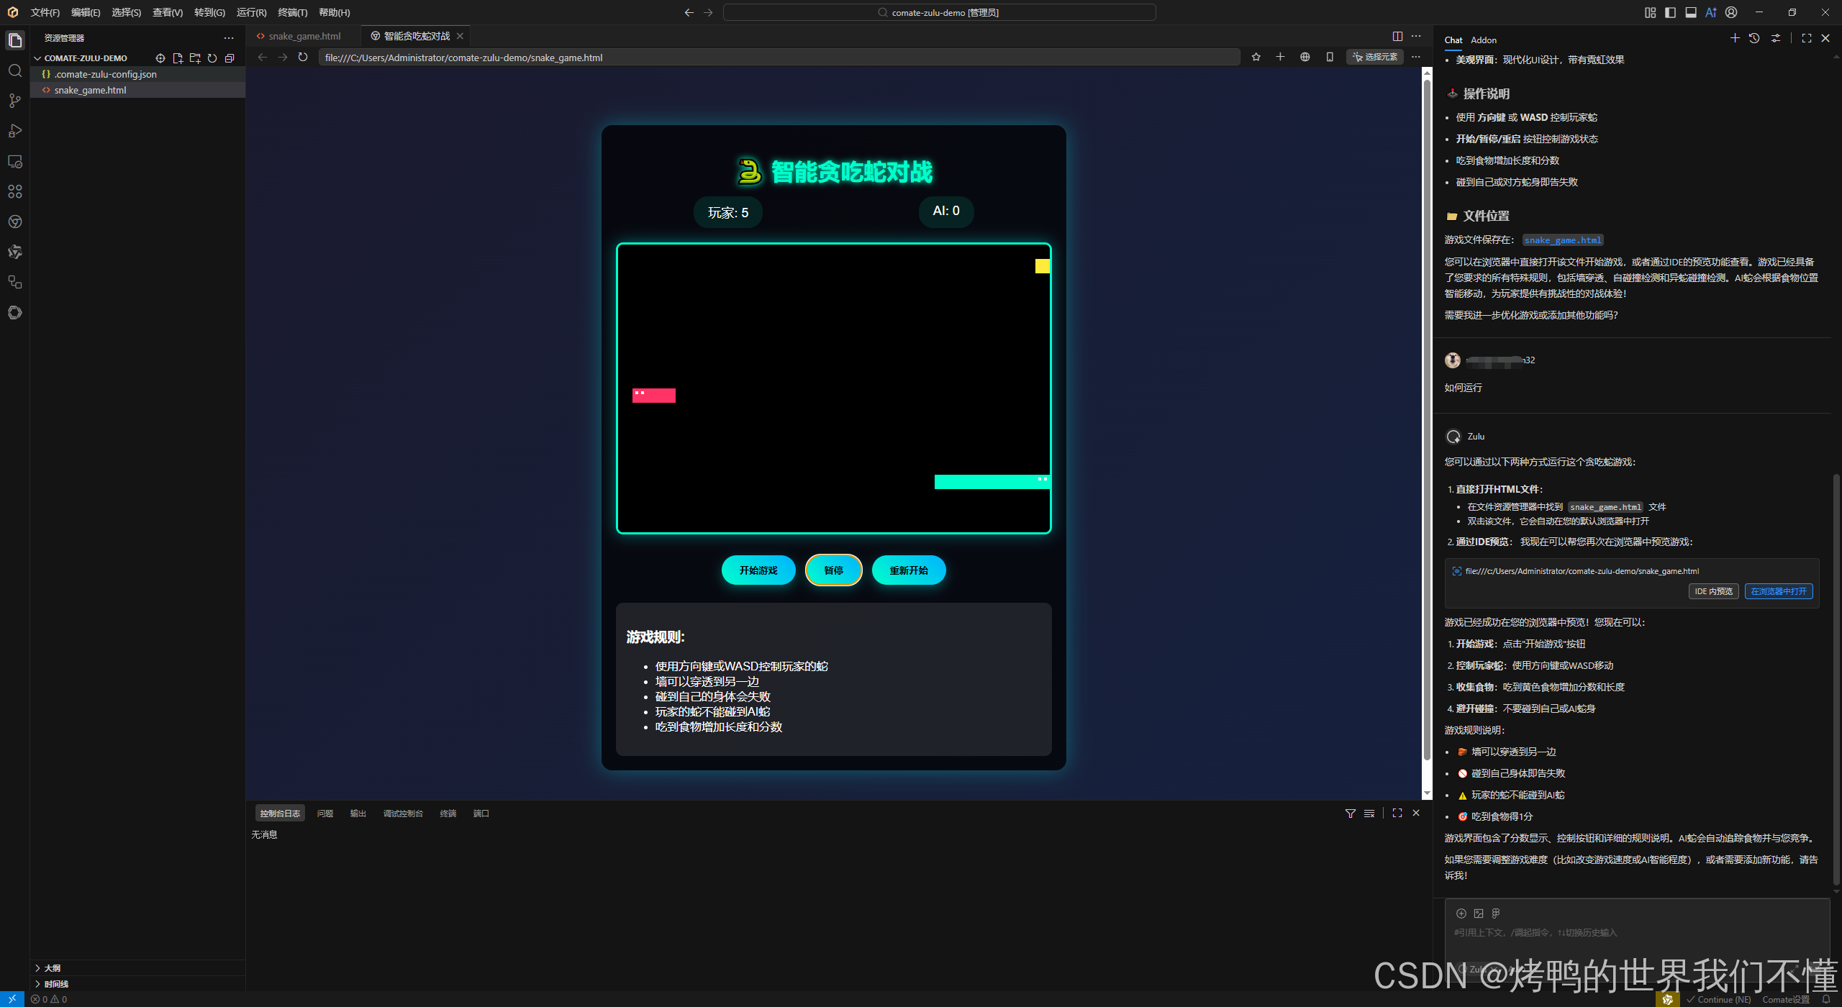Click the new file icon in explorer
This screenshot has height=1007, width=1842.
point(178,58)
